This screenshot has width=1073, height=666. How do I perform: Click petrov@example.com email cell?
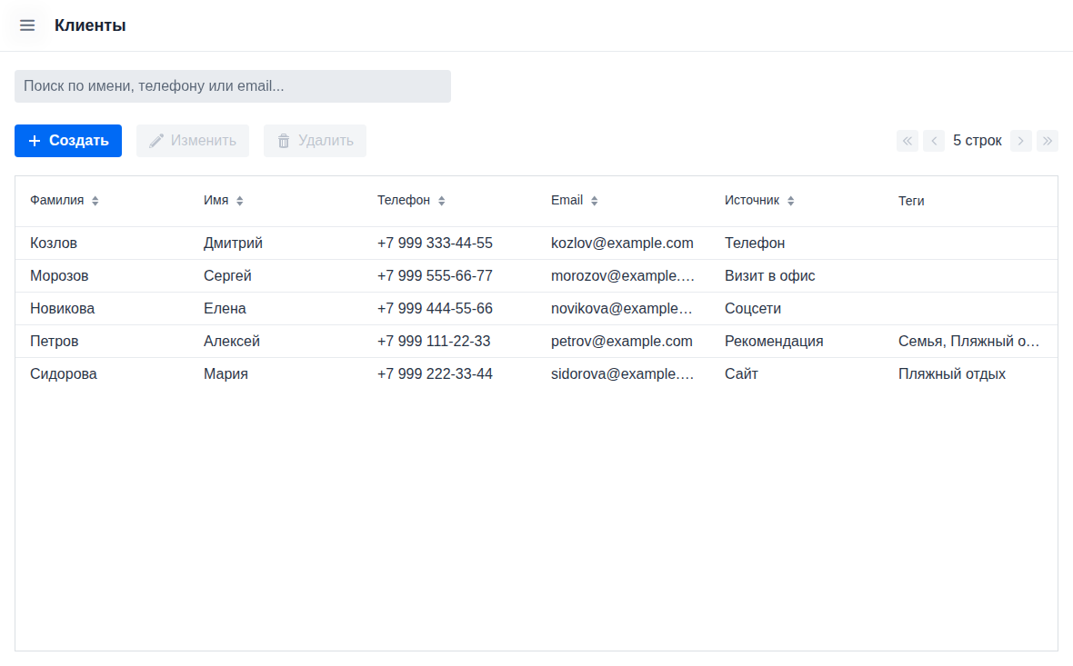(x=622, y=342)
